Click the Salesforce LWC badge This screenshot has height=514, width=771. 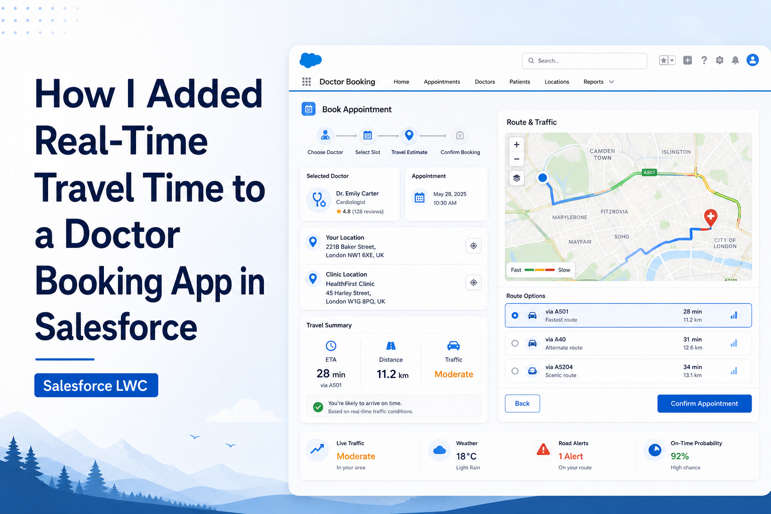tap(96, 385)
